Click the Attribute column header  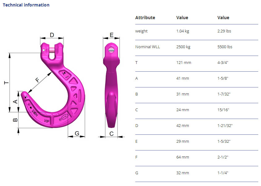(145, 18)
